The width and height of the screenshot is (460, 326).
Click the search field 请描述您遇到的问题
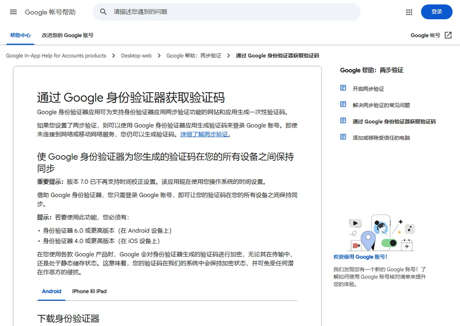227,12
